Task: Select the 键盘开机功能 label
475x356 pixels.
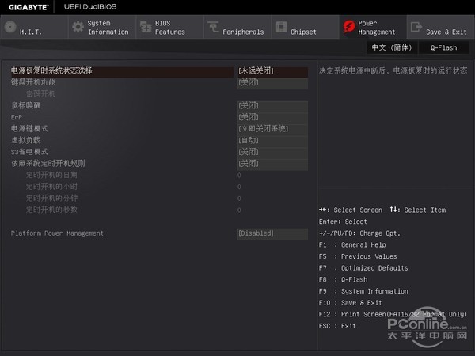Action: coord(33,82)
